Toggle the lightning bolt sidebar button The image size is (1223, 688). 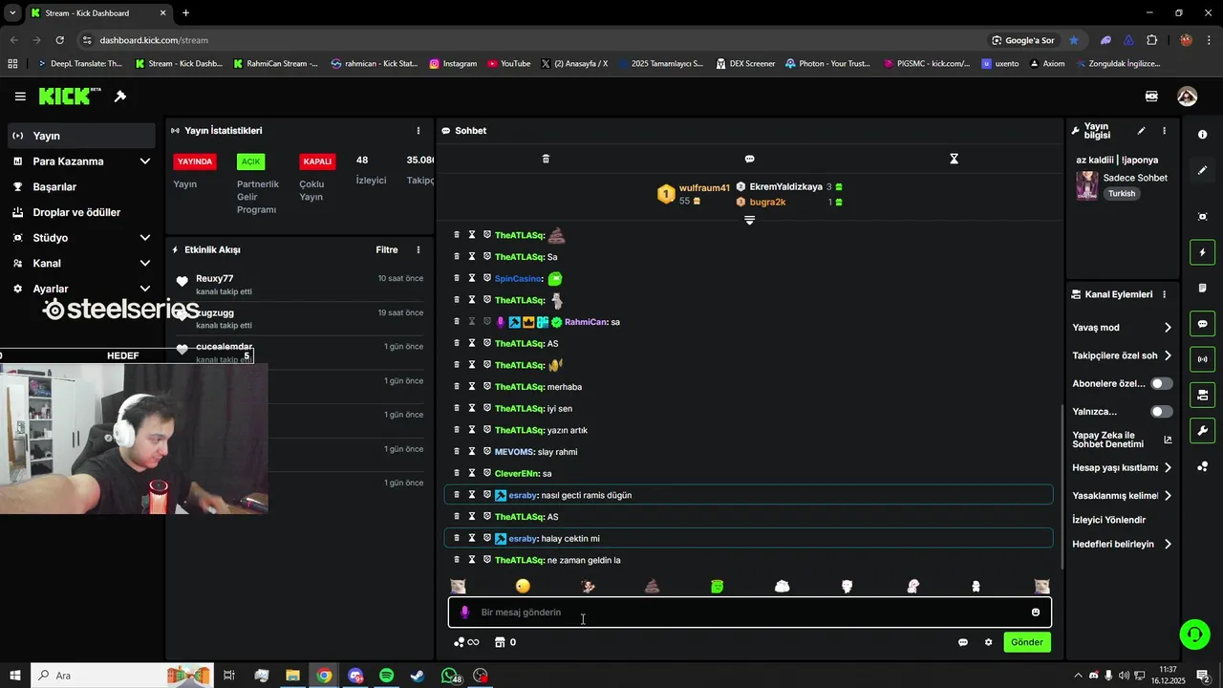[x=1202, y=252]
